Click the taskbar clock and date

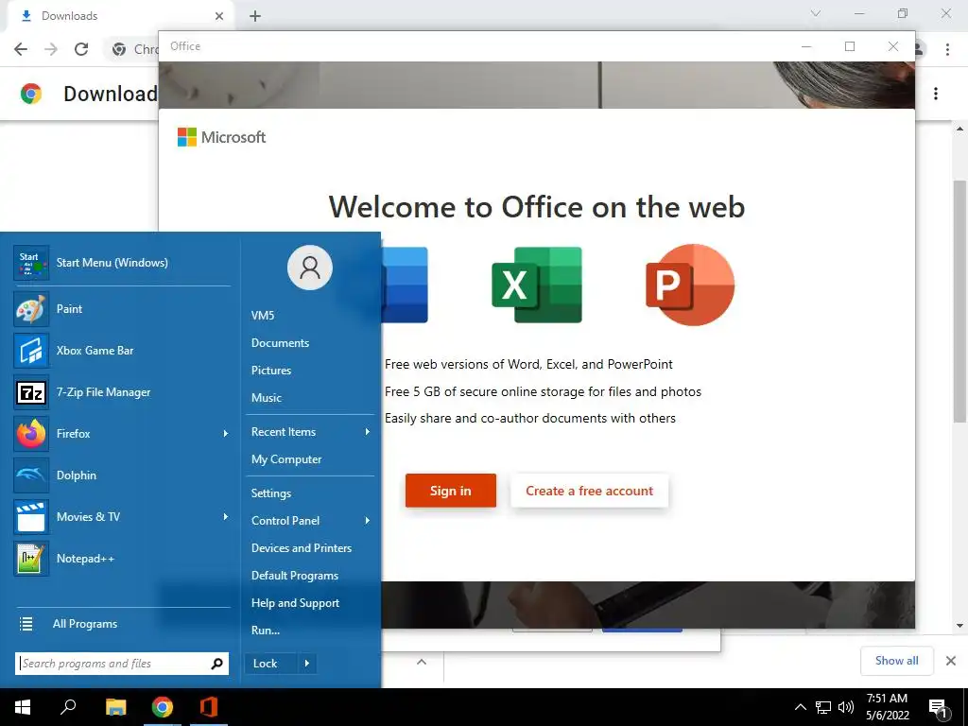[887, 707]
